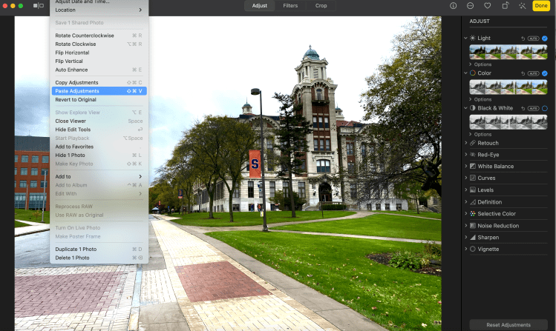Click the Black & White slider strip
The height and width of the screenshot is (331, 556).
pos(508,122)
